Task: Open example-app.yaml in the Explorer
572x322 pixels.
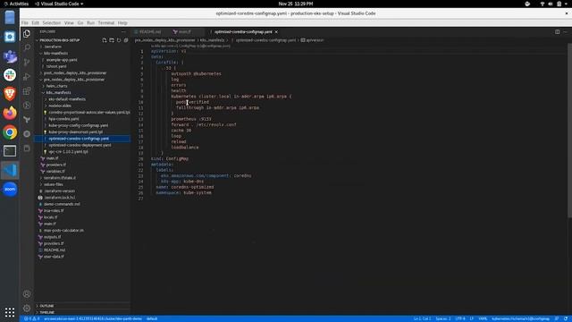Action: (62, 60)
